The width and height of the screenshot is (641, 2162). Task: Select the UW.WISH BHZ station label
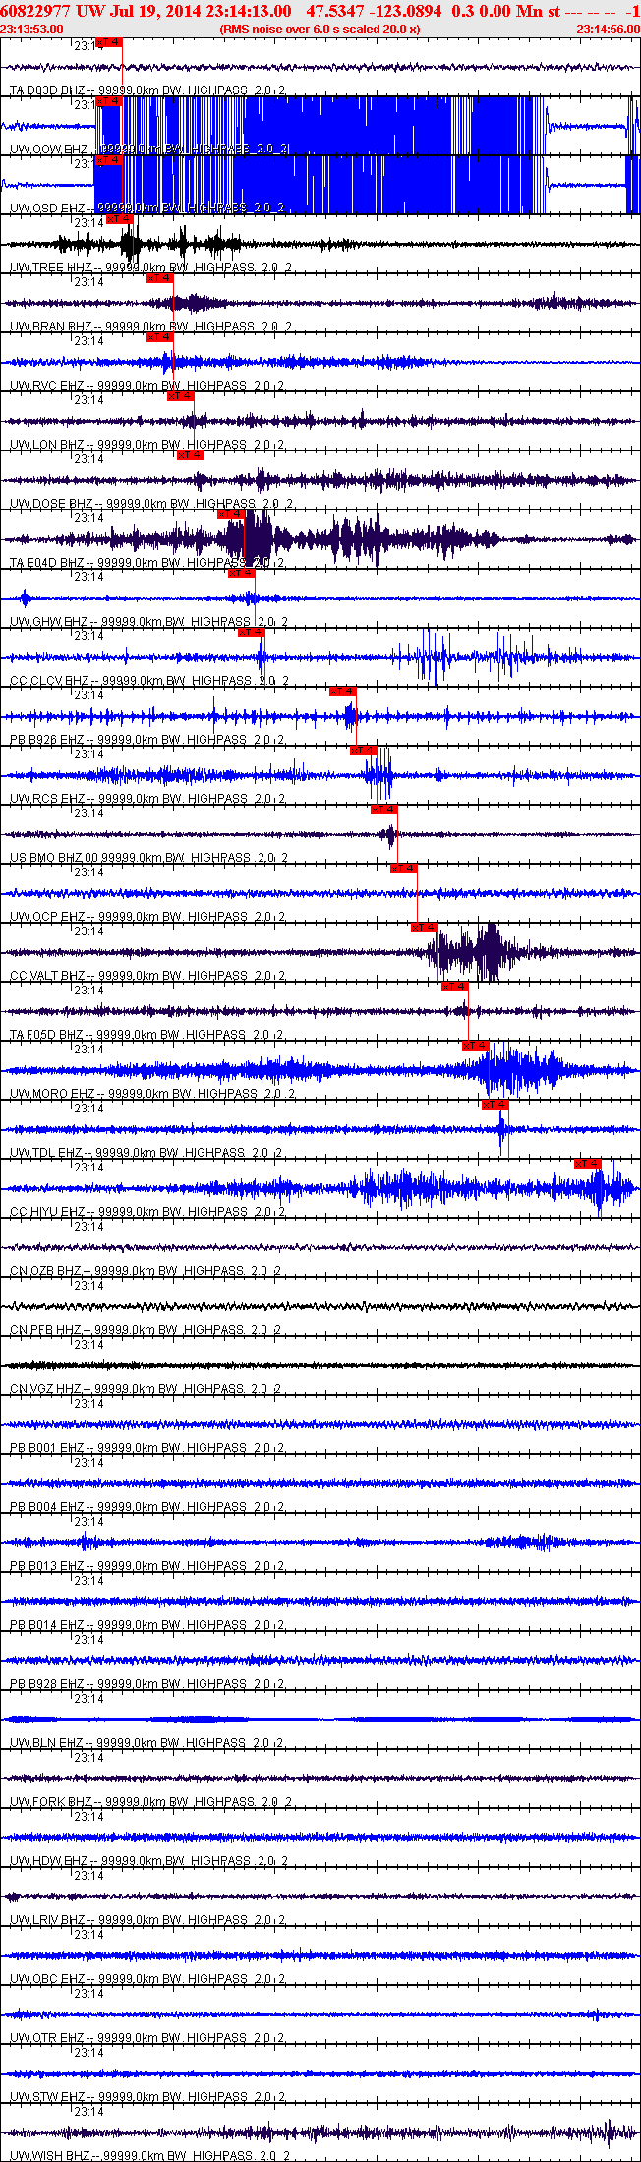coord(49,2156)
